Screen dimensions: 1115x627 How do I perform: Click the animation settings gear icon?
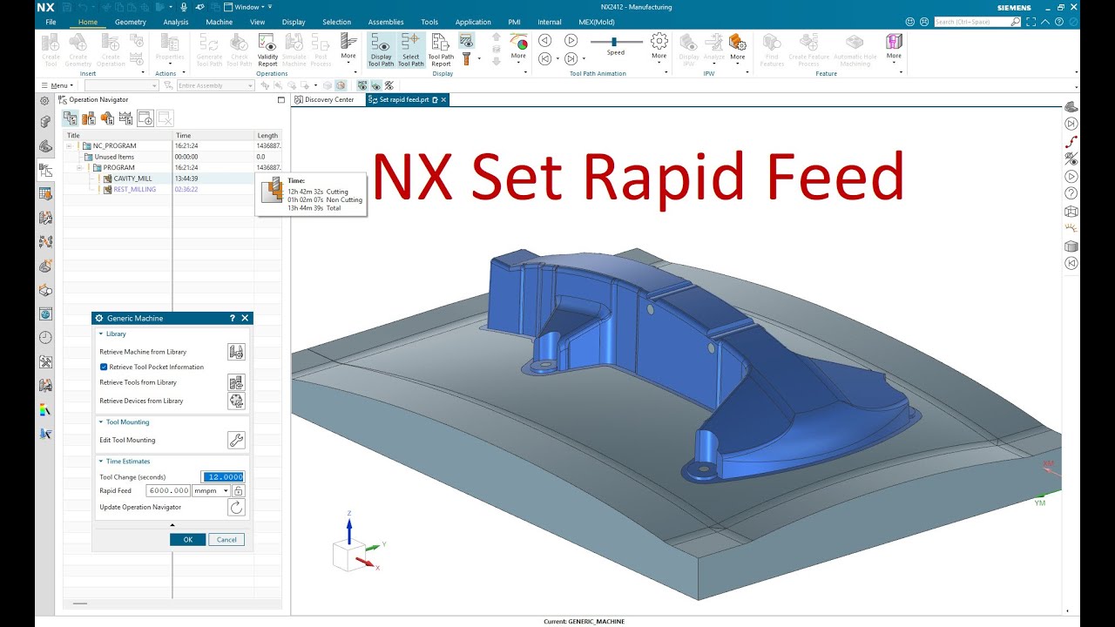659,41
